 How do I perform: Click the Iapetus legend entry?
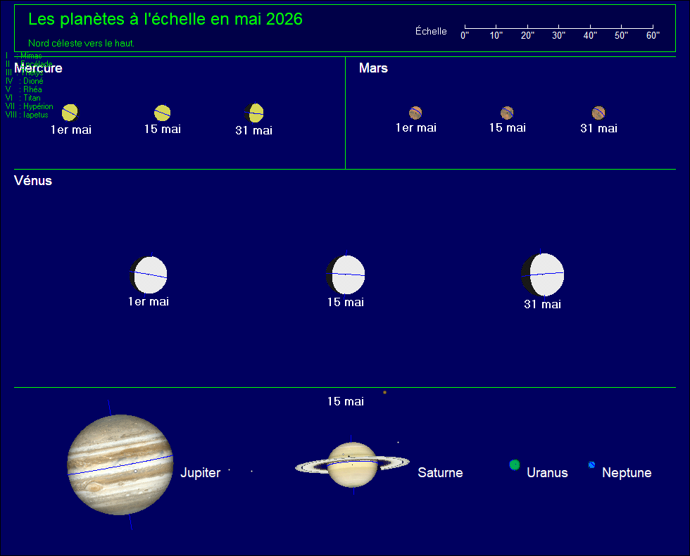27,114
